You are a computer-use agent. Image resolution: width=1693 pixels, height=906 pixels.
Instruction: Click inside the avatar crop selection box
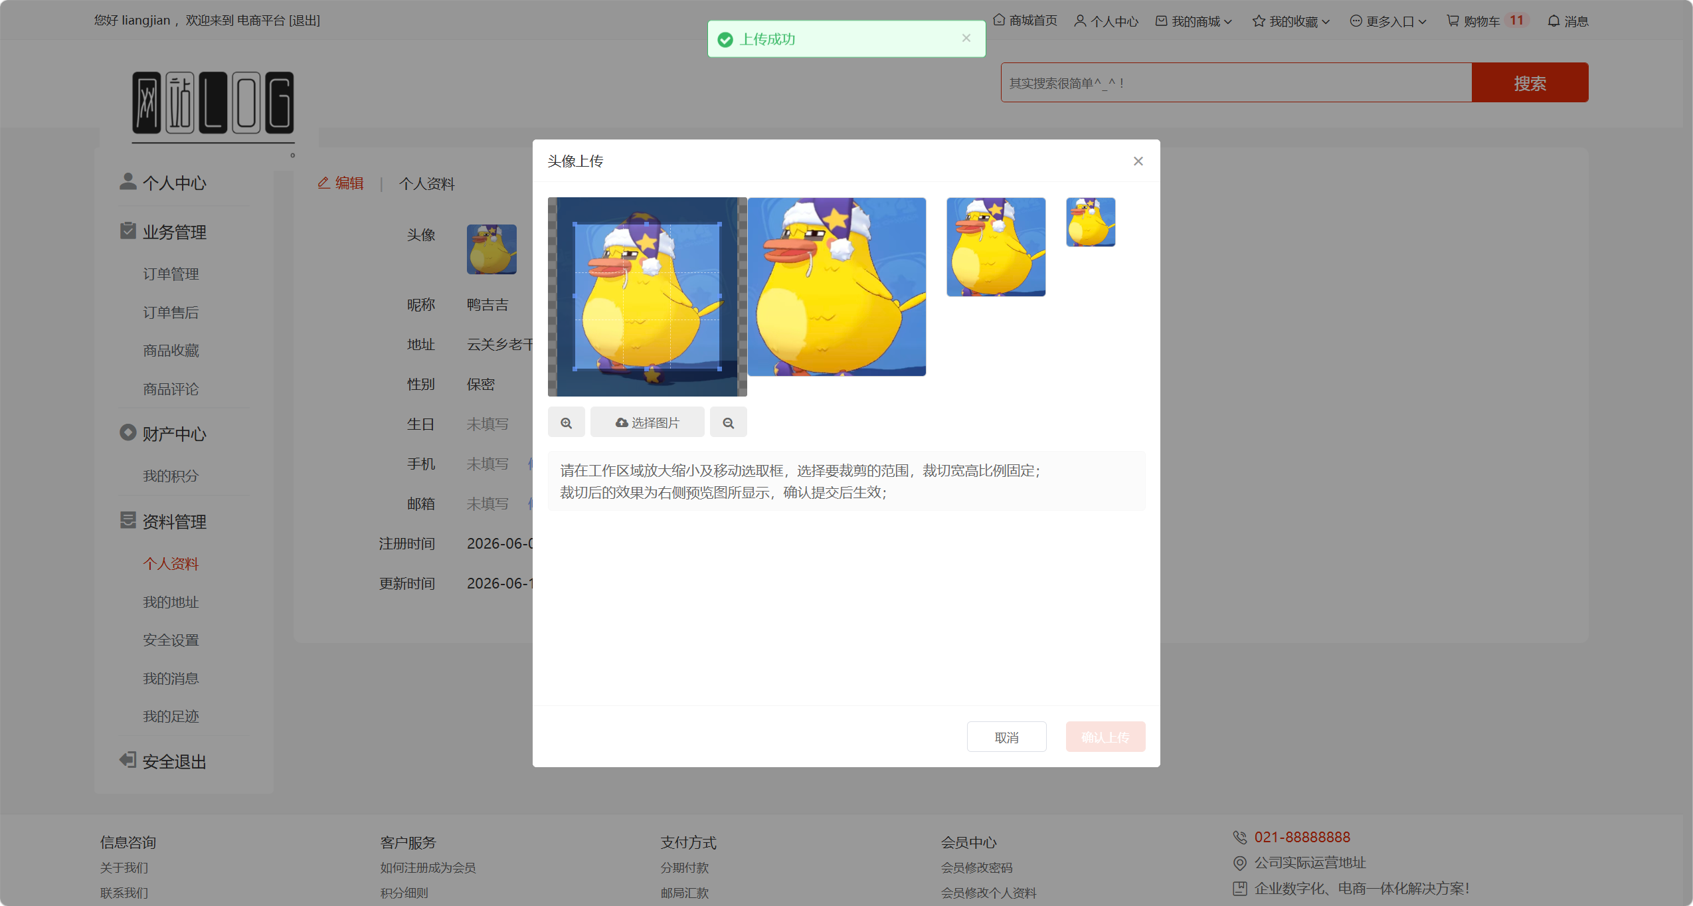click(x=647, y=296)
